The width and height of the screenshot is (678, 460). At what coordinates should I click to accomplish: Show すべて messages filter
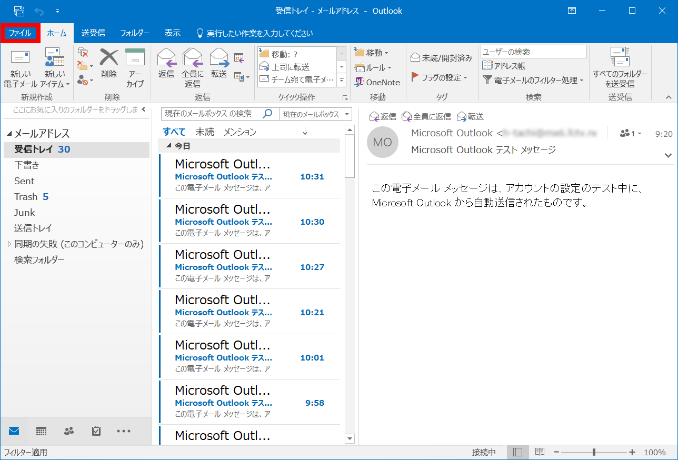point(174,132)
